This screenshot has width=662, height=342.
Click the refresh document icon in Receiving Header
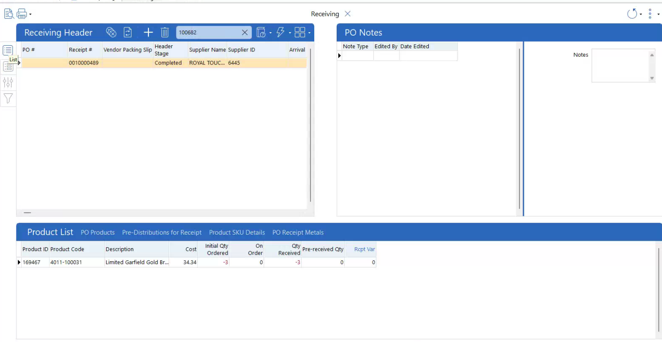coord(128,32)
